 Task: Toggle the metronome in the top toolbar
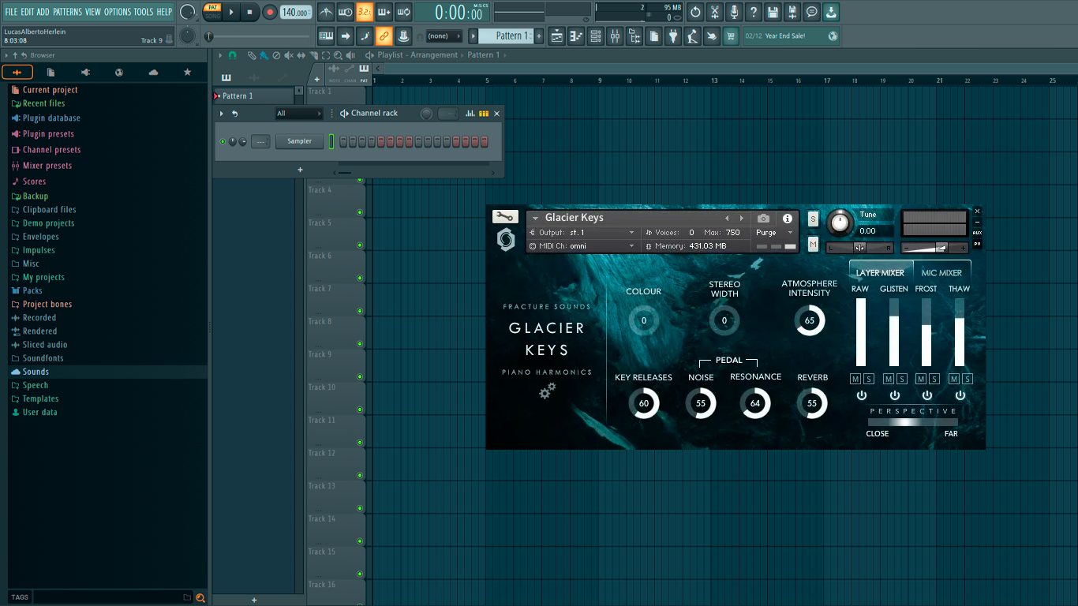click(x=326, y=12)
